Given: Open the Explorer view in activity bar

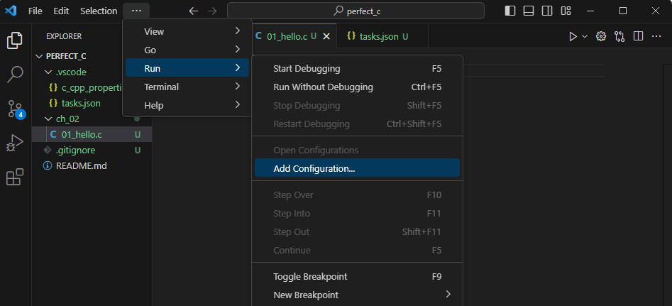Looking at the screenshot, I should point(15,40).
